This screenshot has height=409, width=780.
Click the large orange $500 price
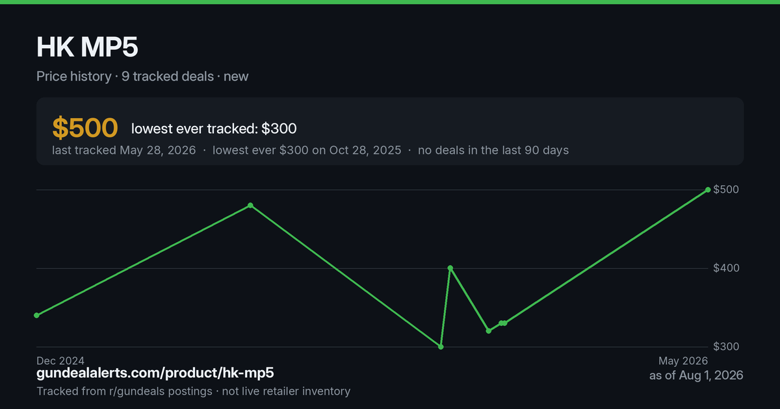[85, 129]
